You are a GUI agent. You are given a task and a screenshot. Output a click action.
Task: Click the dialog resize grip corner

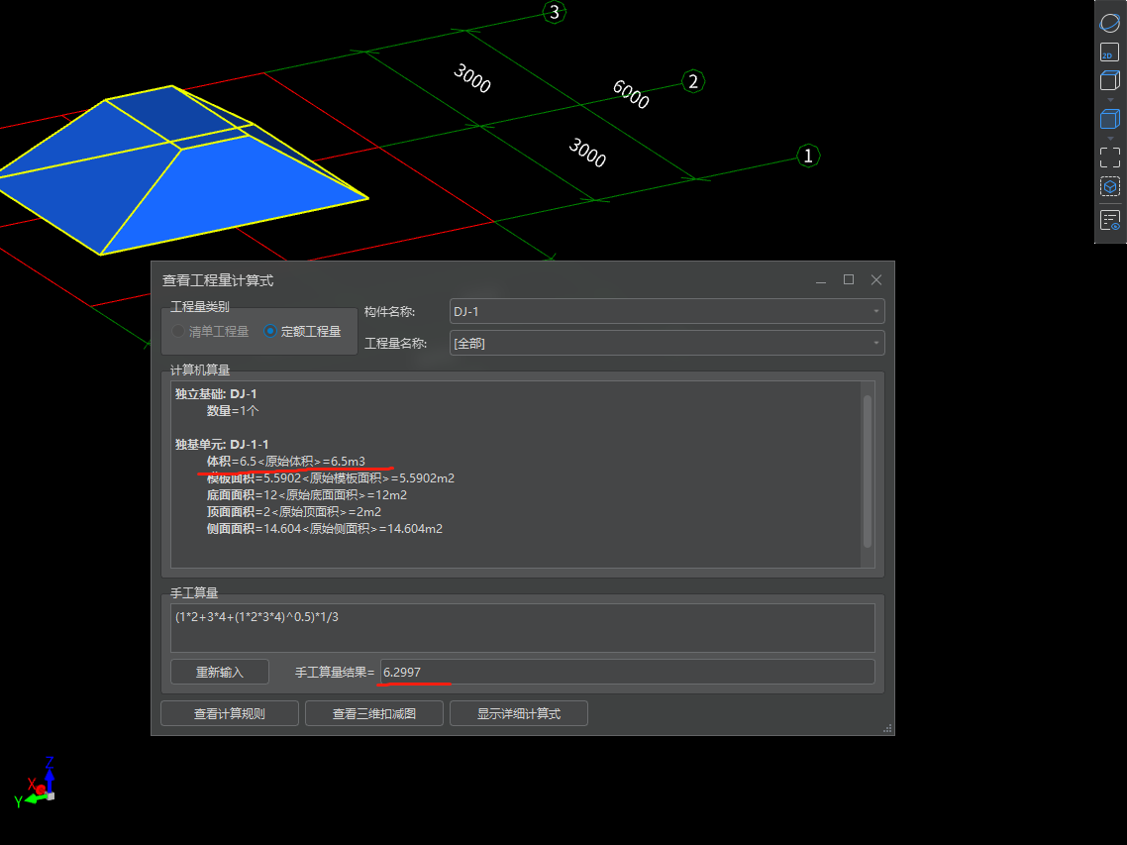click(887, 728)
